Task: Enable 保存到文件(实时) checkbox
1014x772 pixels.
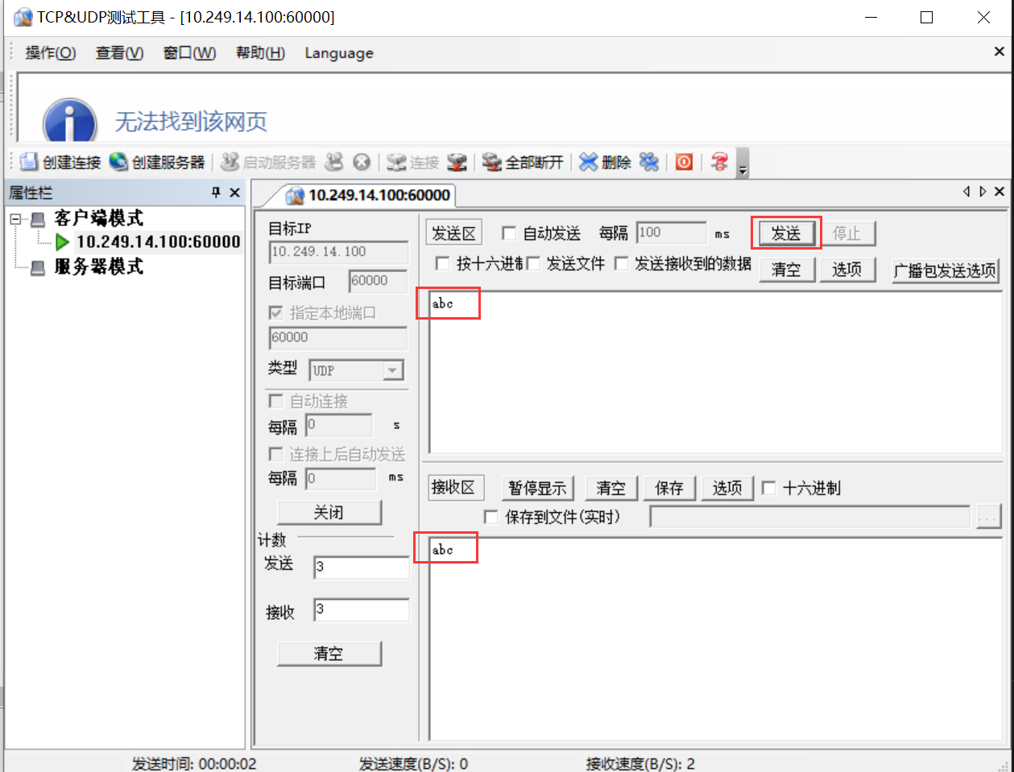Action: (490, 517)
